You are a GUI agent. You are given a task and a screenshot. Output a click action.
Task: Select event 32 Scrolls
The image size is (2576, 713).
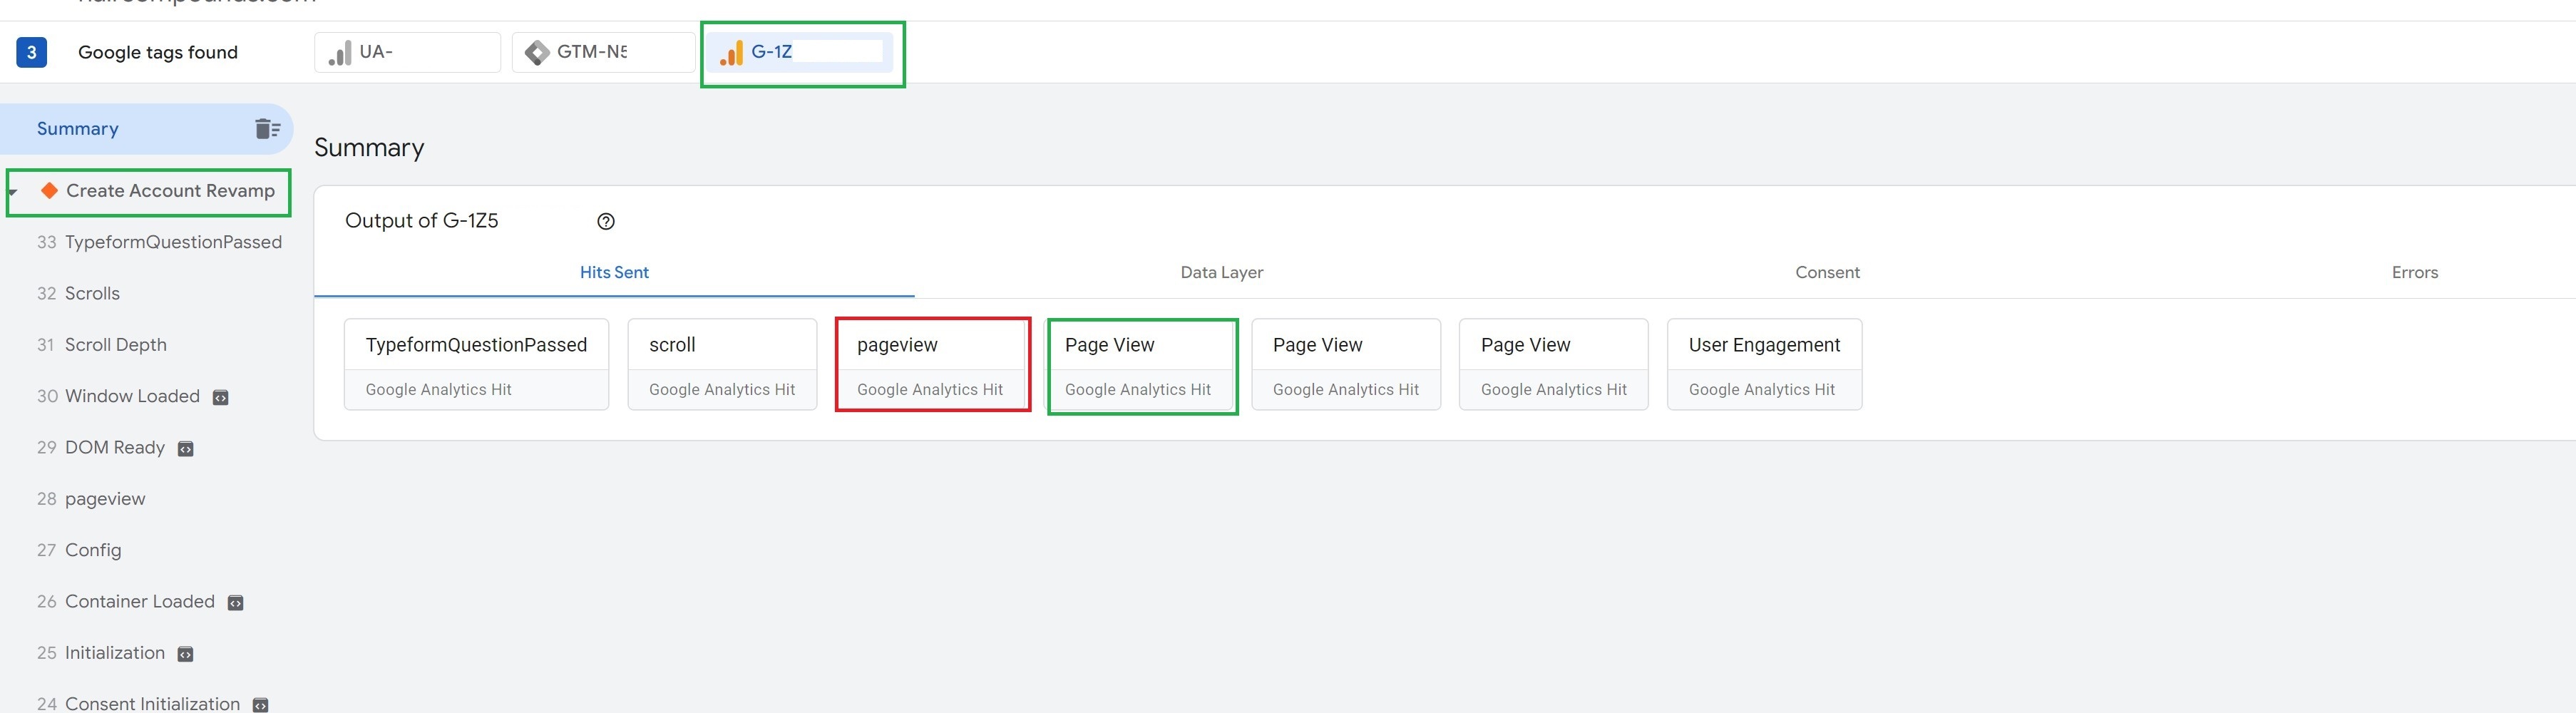78,293
